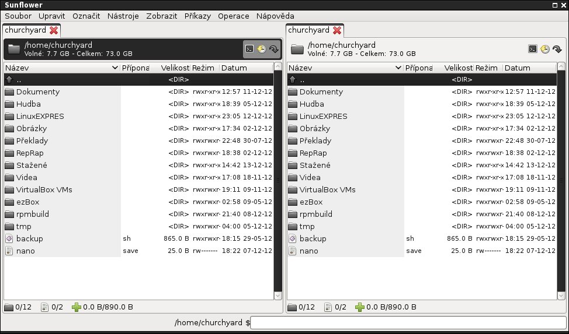The width and height of the screenshot is (569, 334).
Task: Click the bookmarks arrow icon in left panel
Action: pyautogui.click(x=274, y=49)
